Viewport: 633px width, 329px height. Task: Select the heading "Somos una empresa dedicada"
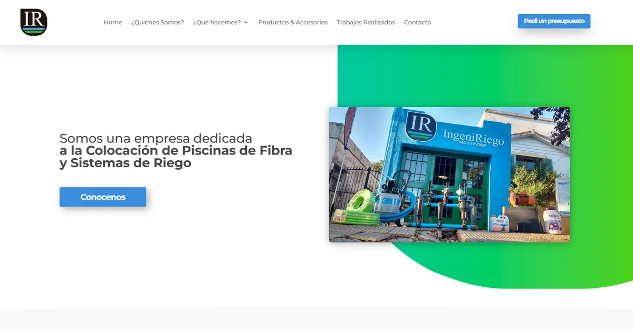[156, 138]
